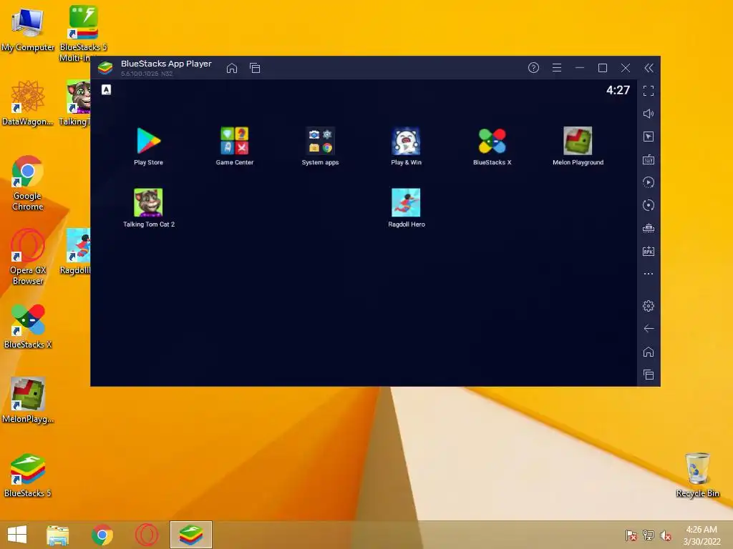Select the Opera GX Browser desktop shortcut

[x=28, y=257]
